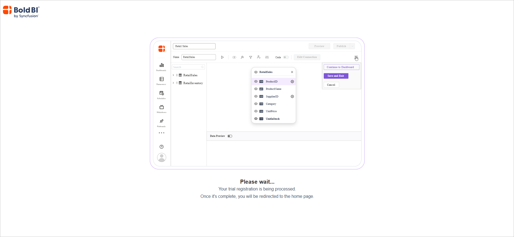Toggle visibility eye for UnitPrice
Image resolution: width=514 pixels, height=237 pixels.
point(256,111)
